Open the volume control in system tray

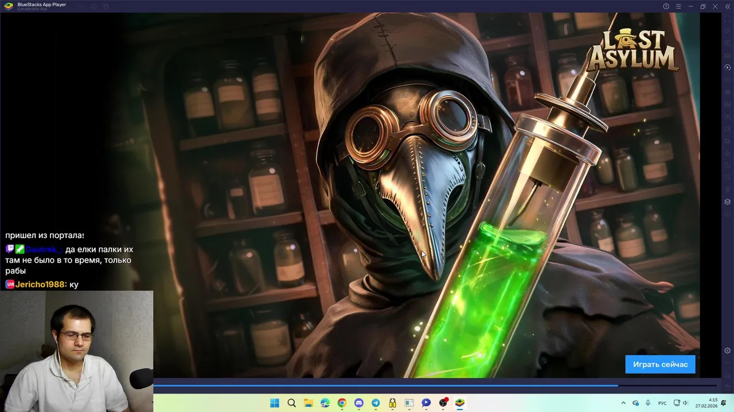[x=685, y=403]
